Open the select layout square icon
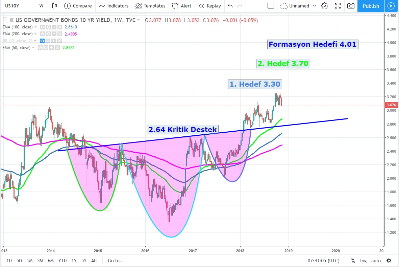Screen dimensions: 399x267 (x=271, y=6)
